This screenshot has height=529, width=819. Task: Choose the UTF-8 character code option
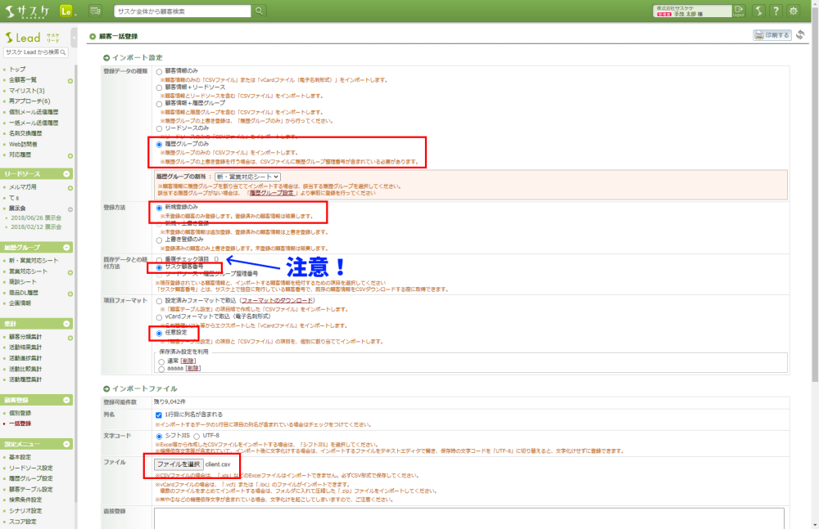pyautogui.click(x=197, y=436)
